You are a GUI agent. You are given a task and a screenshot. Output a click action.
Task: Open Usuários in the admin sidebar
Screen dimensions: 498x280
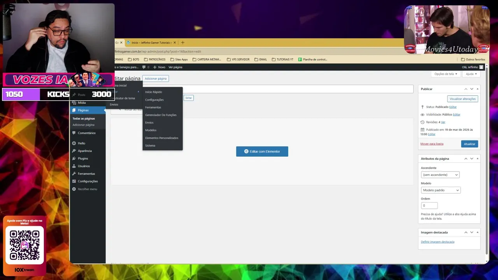click(x=84, y=166)
